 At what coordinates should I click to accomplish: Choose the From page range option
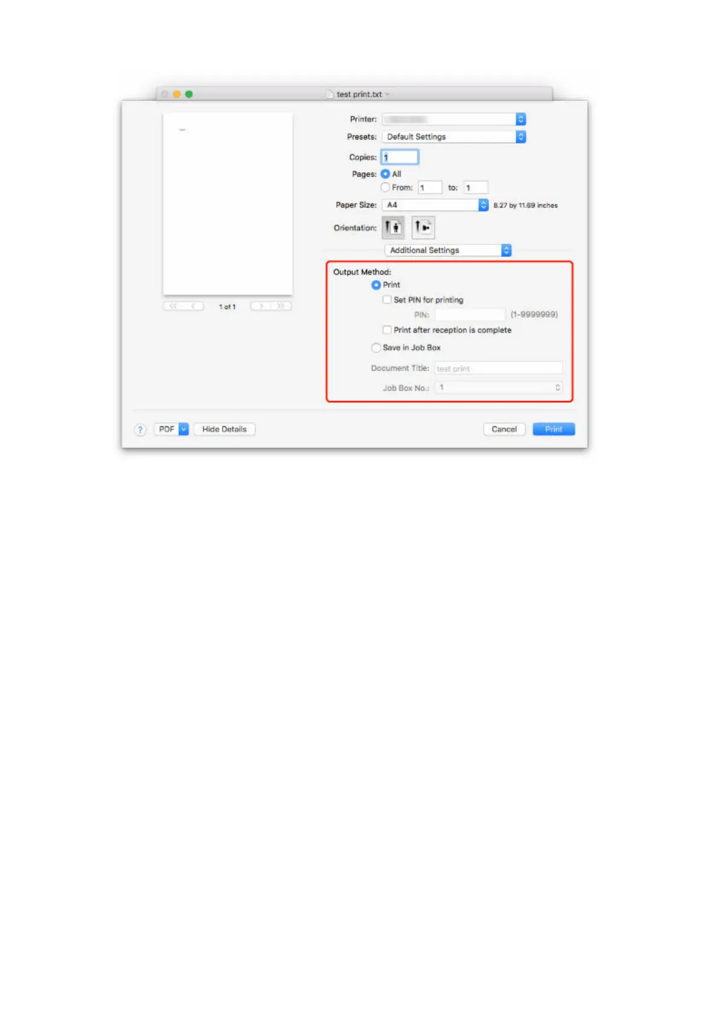tap(385, 187)
